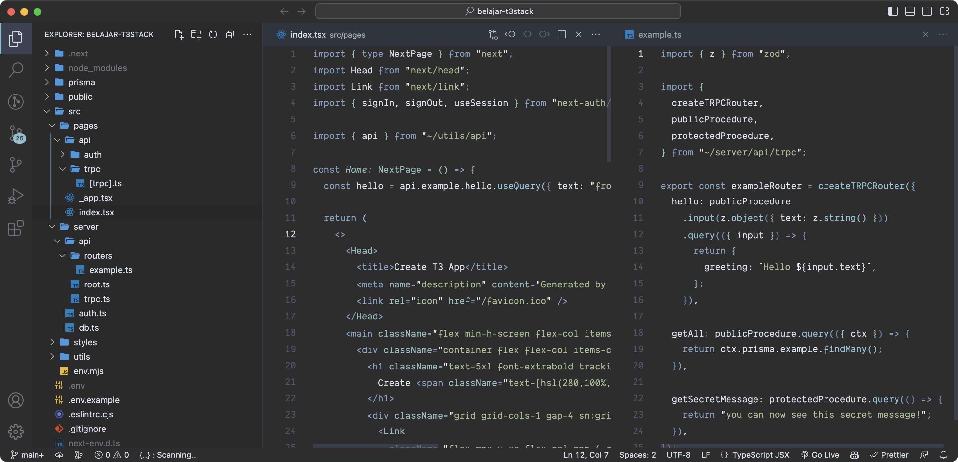Navigate back with the left arrow
The height and width of the screenshot is (462, 958).
pyautogui.click(x=284, y=11)
